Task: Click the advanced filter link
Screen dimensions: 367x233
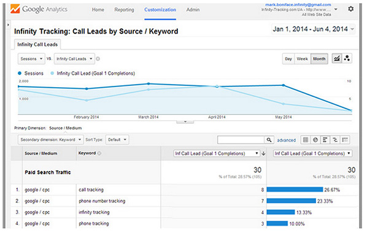Action: click(286, 140)
